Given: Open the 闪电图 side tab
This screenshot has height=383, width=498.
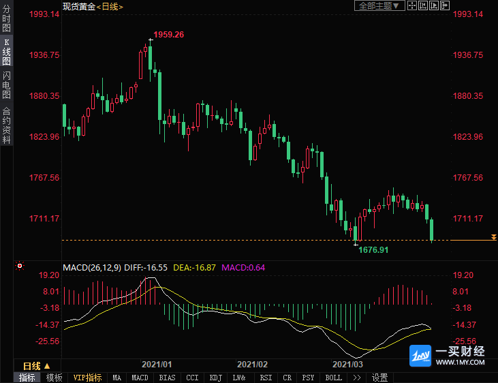Looking at the screenshot, I should coord(6,85).
